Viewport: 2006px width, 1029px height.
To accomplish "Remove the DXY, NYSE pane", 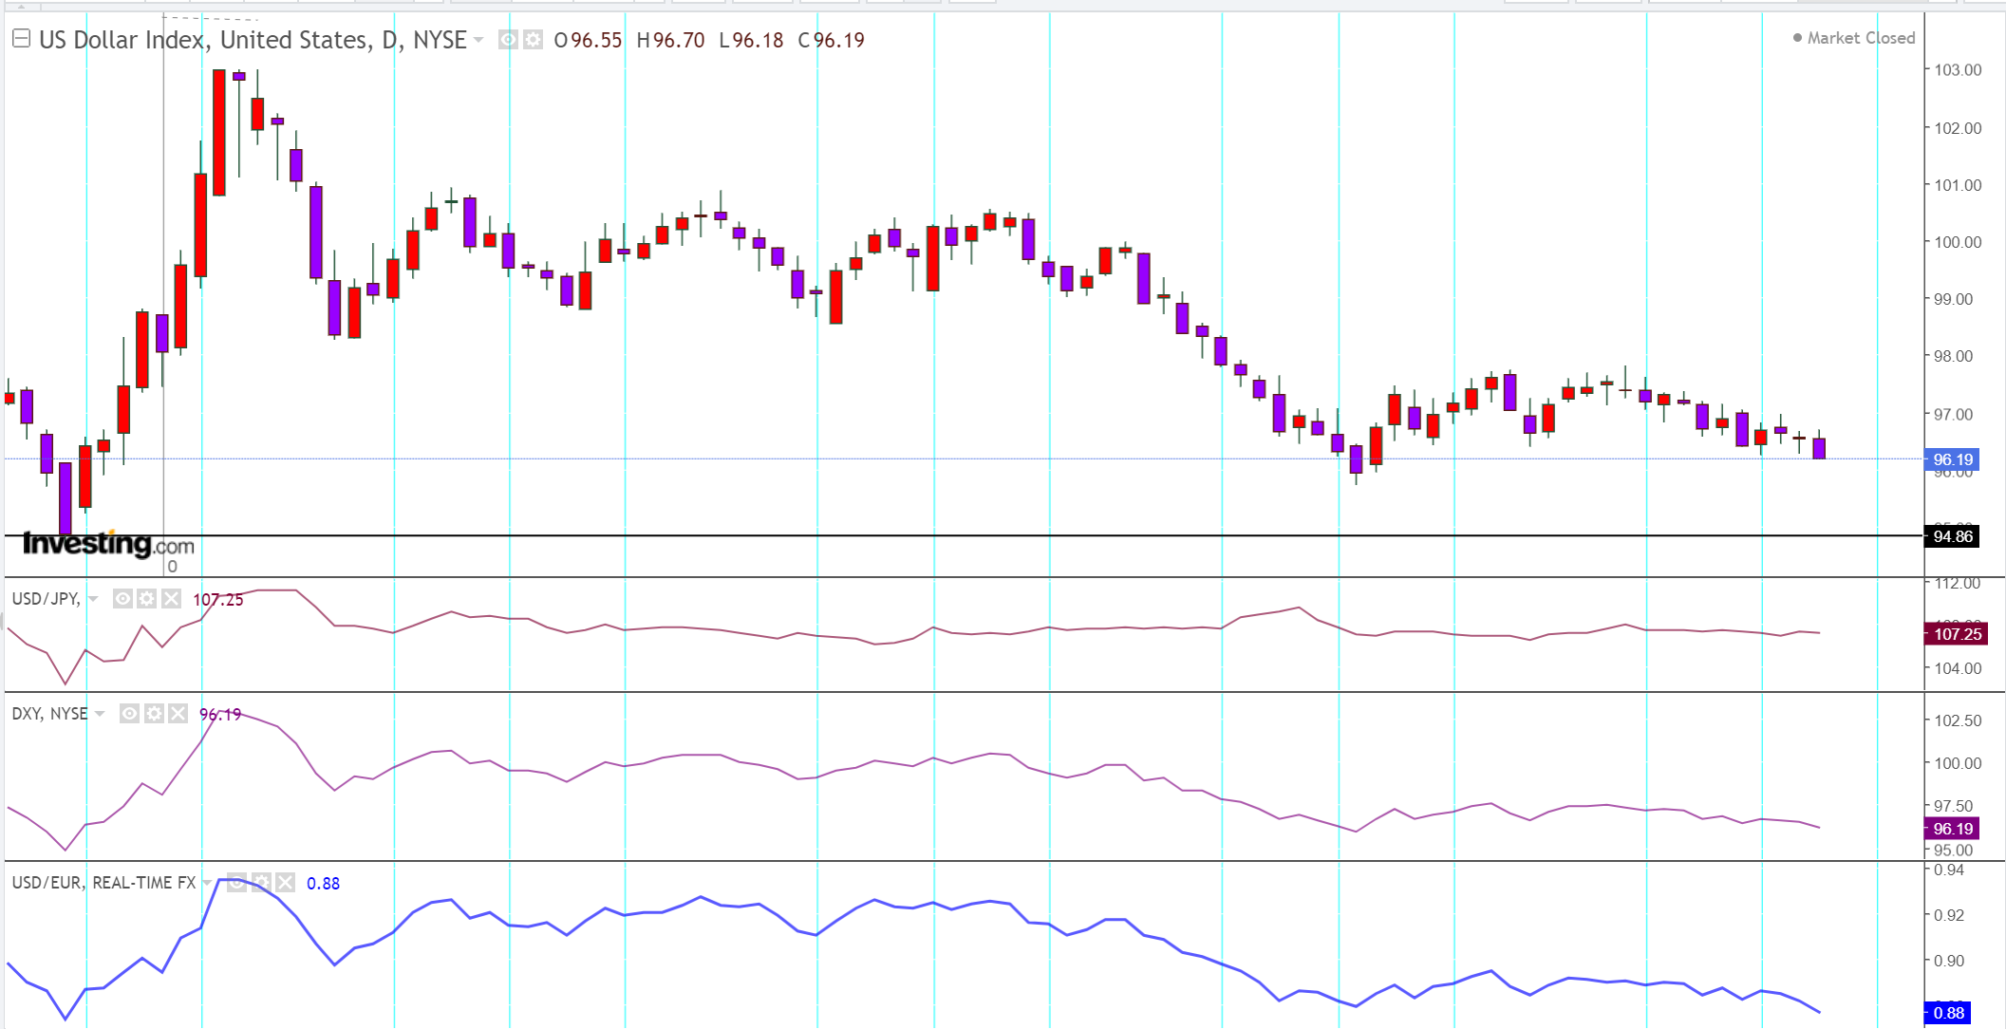I will pyautogui.click(x=178, y=714).
